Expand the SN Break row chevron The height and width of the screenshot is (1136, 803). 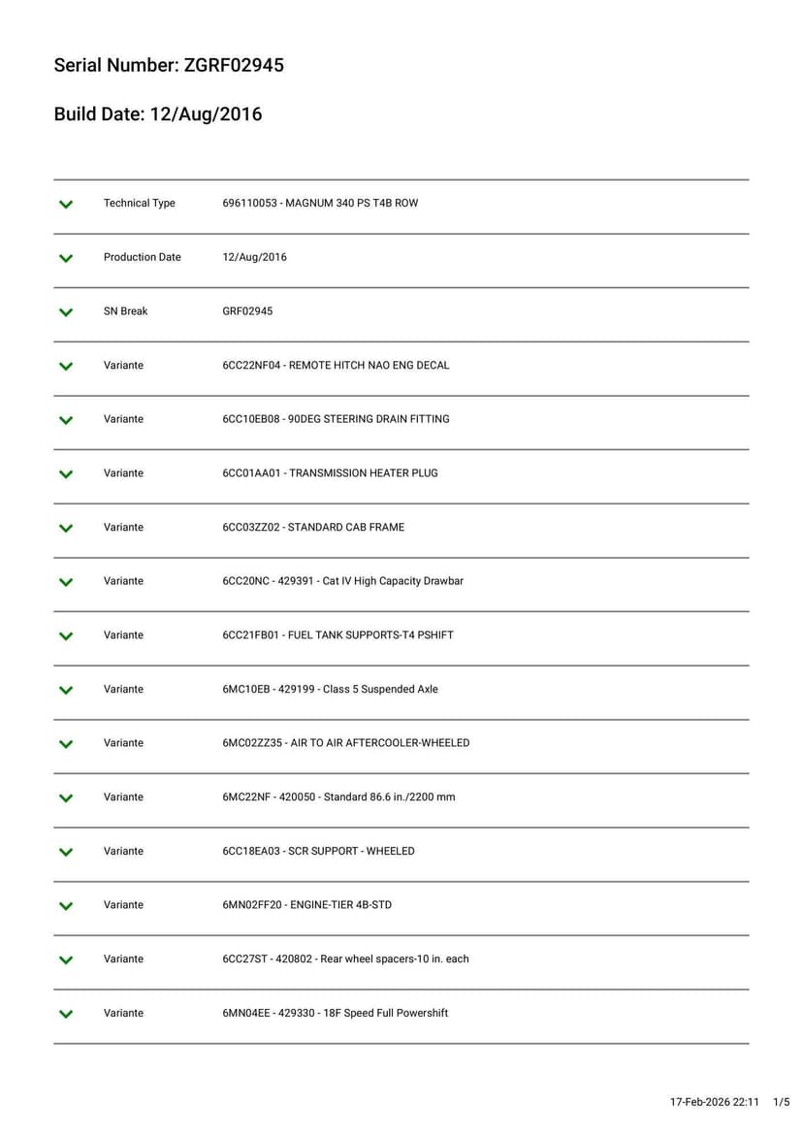click(66, 312)
